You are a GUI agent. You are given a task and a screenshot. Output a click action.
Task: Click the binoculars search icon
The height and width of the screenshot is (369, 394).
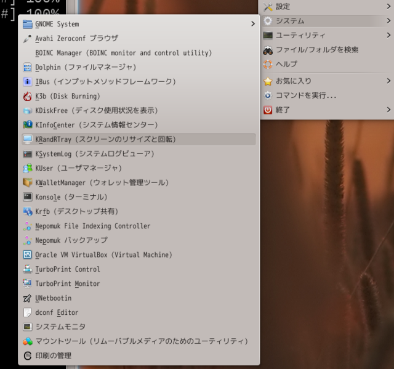[268, 50]
